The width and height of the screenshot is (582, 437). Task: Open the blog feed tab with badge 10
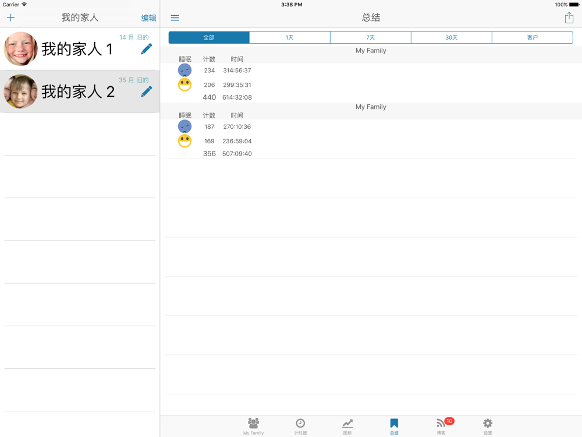(442, 427)
